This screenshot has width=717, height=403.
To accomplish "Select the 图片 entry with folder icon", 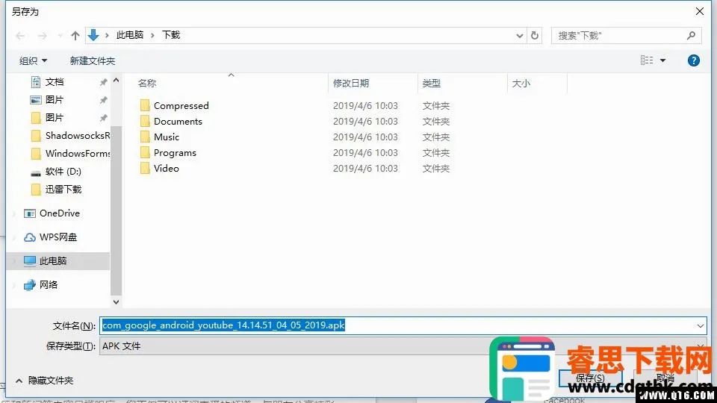I will [x=55, y=117].
